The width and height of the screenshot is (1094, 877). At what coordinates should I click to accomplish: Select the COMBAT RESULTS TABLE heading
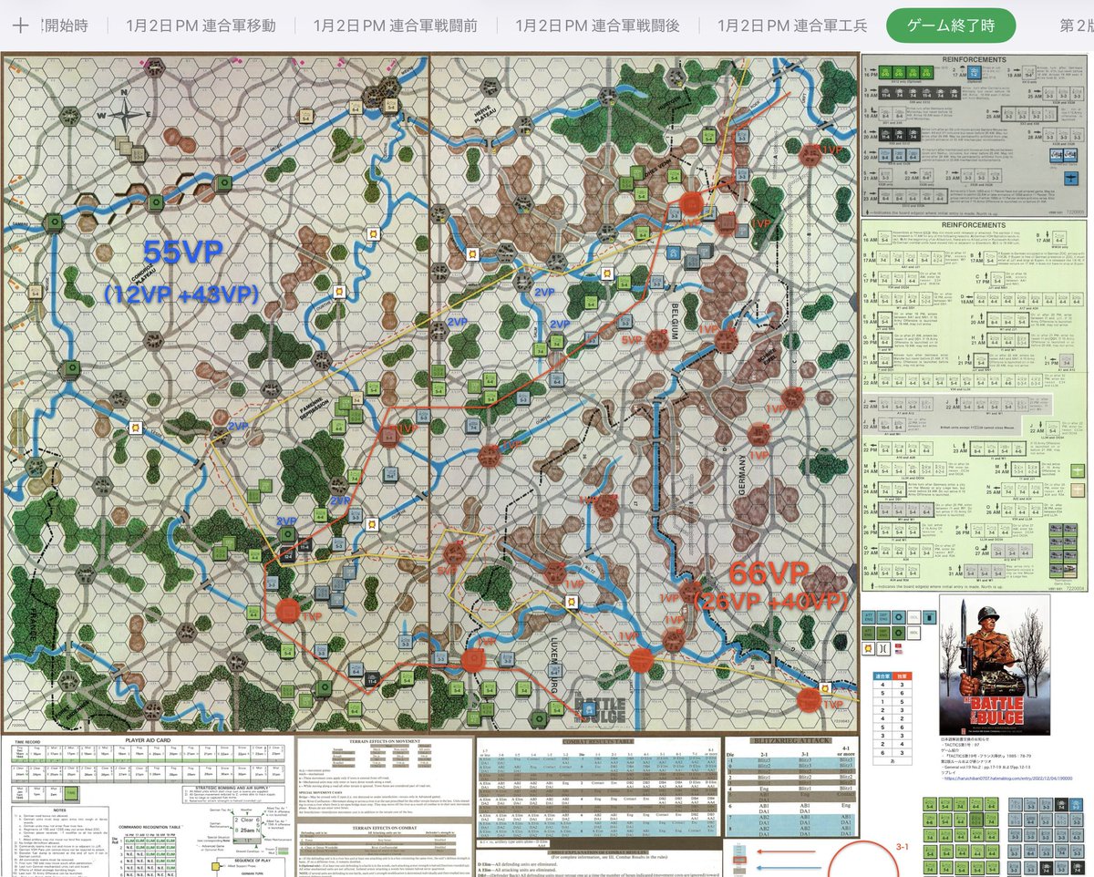(x=596, y=743)
